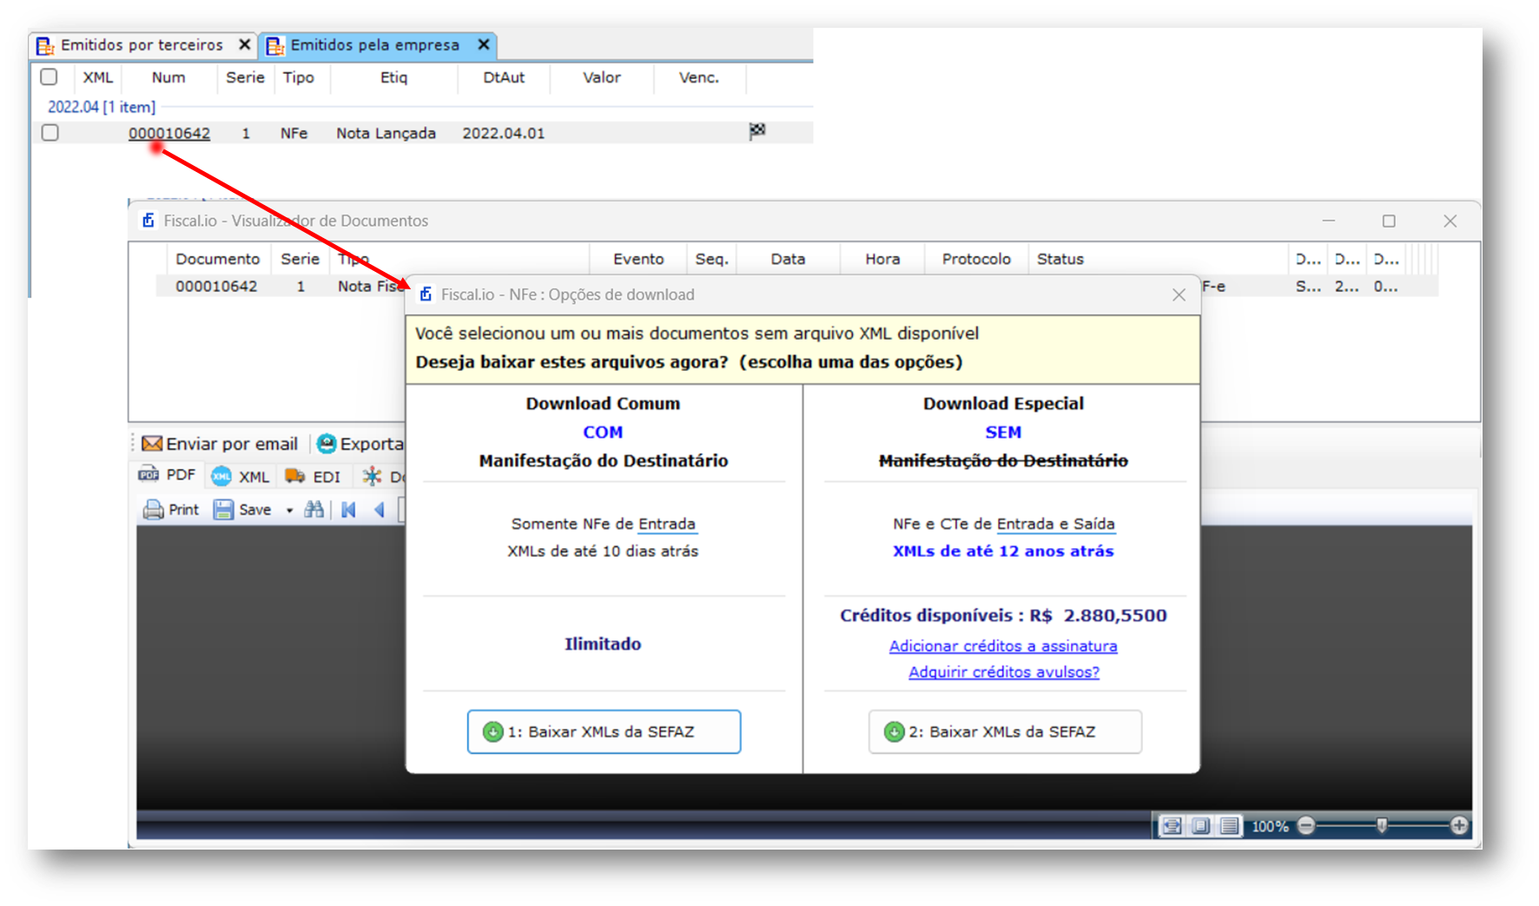Select the continuous page view icon

tap(1230, 826)
